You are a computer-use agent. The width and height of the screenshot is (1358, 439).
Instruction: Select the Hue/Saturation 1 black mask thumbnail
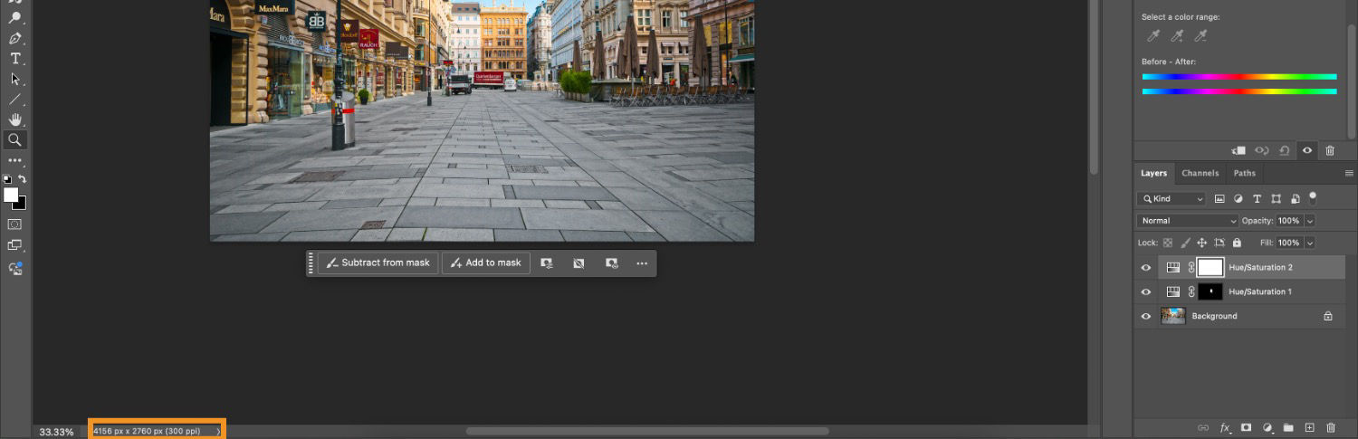[1210, 291]
